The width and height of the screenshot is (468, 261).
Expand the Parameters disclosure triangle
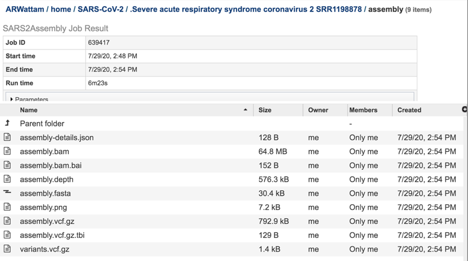pyautogui.click(x=12, y=100)
